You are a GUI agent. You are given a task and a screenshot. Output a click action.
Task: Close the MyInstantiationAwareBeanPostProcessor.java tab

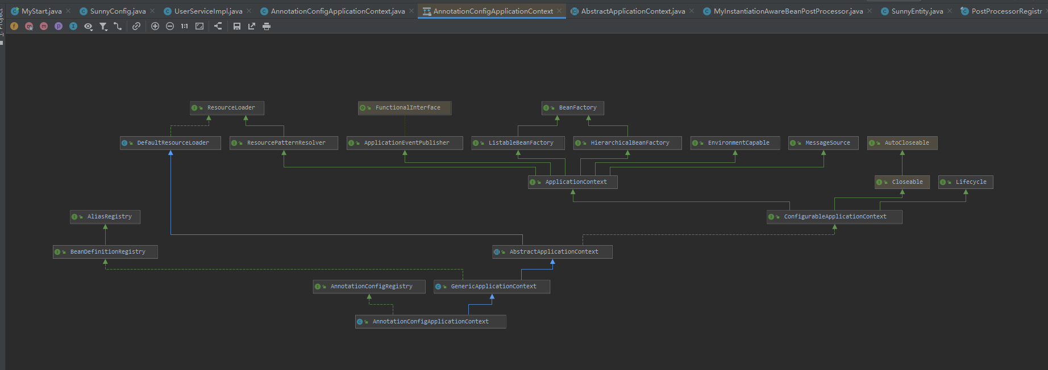[870, 11]
